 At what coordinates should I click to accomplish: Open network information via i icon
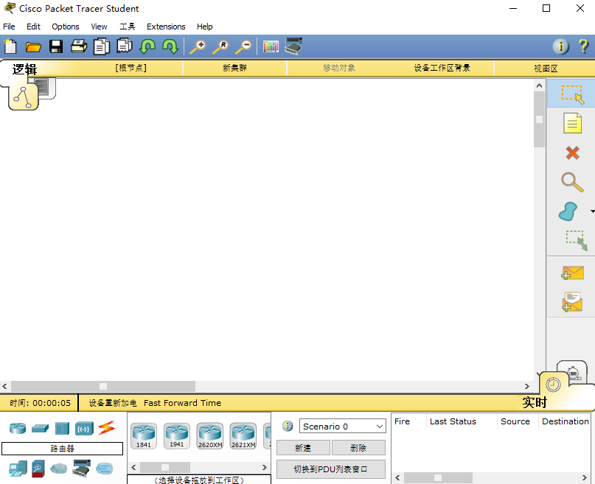coord(561,46)
